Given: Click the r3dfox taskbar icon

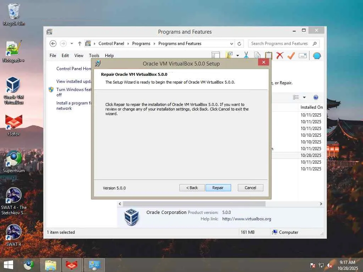Looking at the screenshot, I should click(x=72, y=265).
